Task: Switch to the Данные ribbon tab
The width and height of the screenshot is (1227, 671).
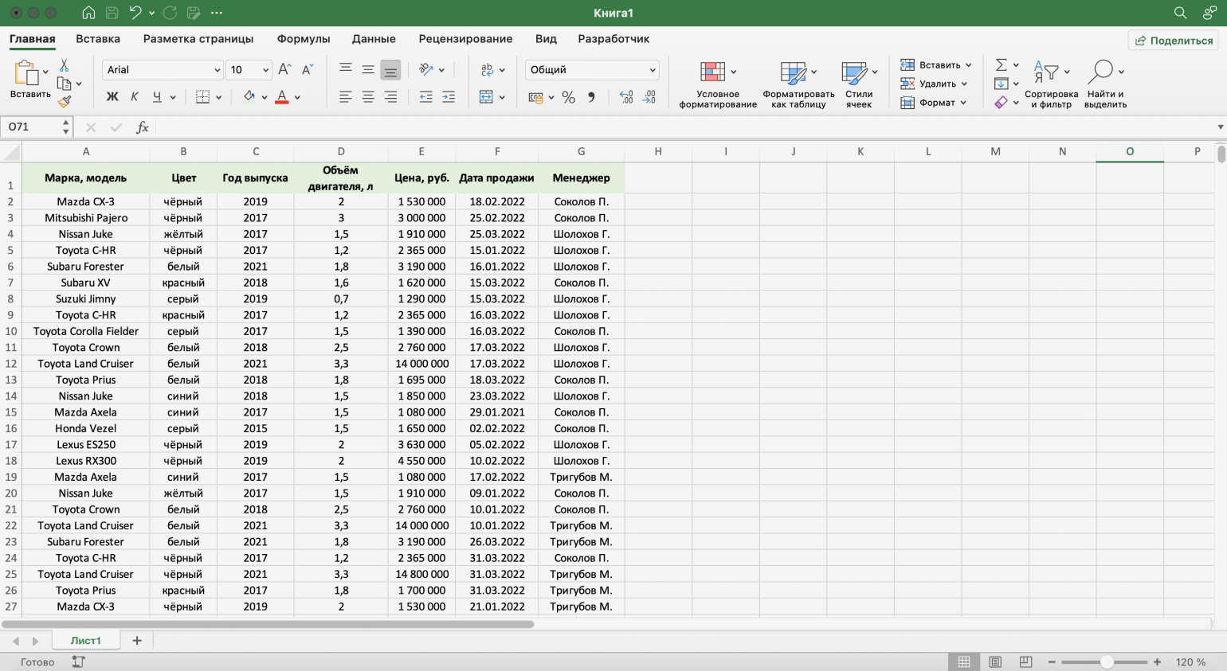Action: click(374, 39)
